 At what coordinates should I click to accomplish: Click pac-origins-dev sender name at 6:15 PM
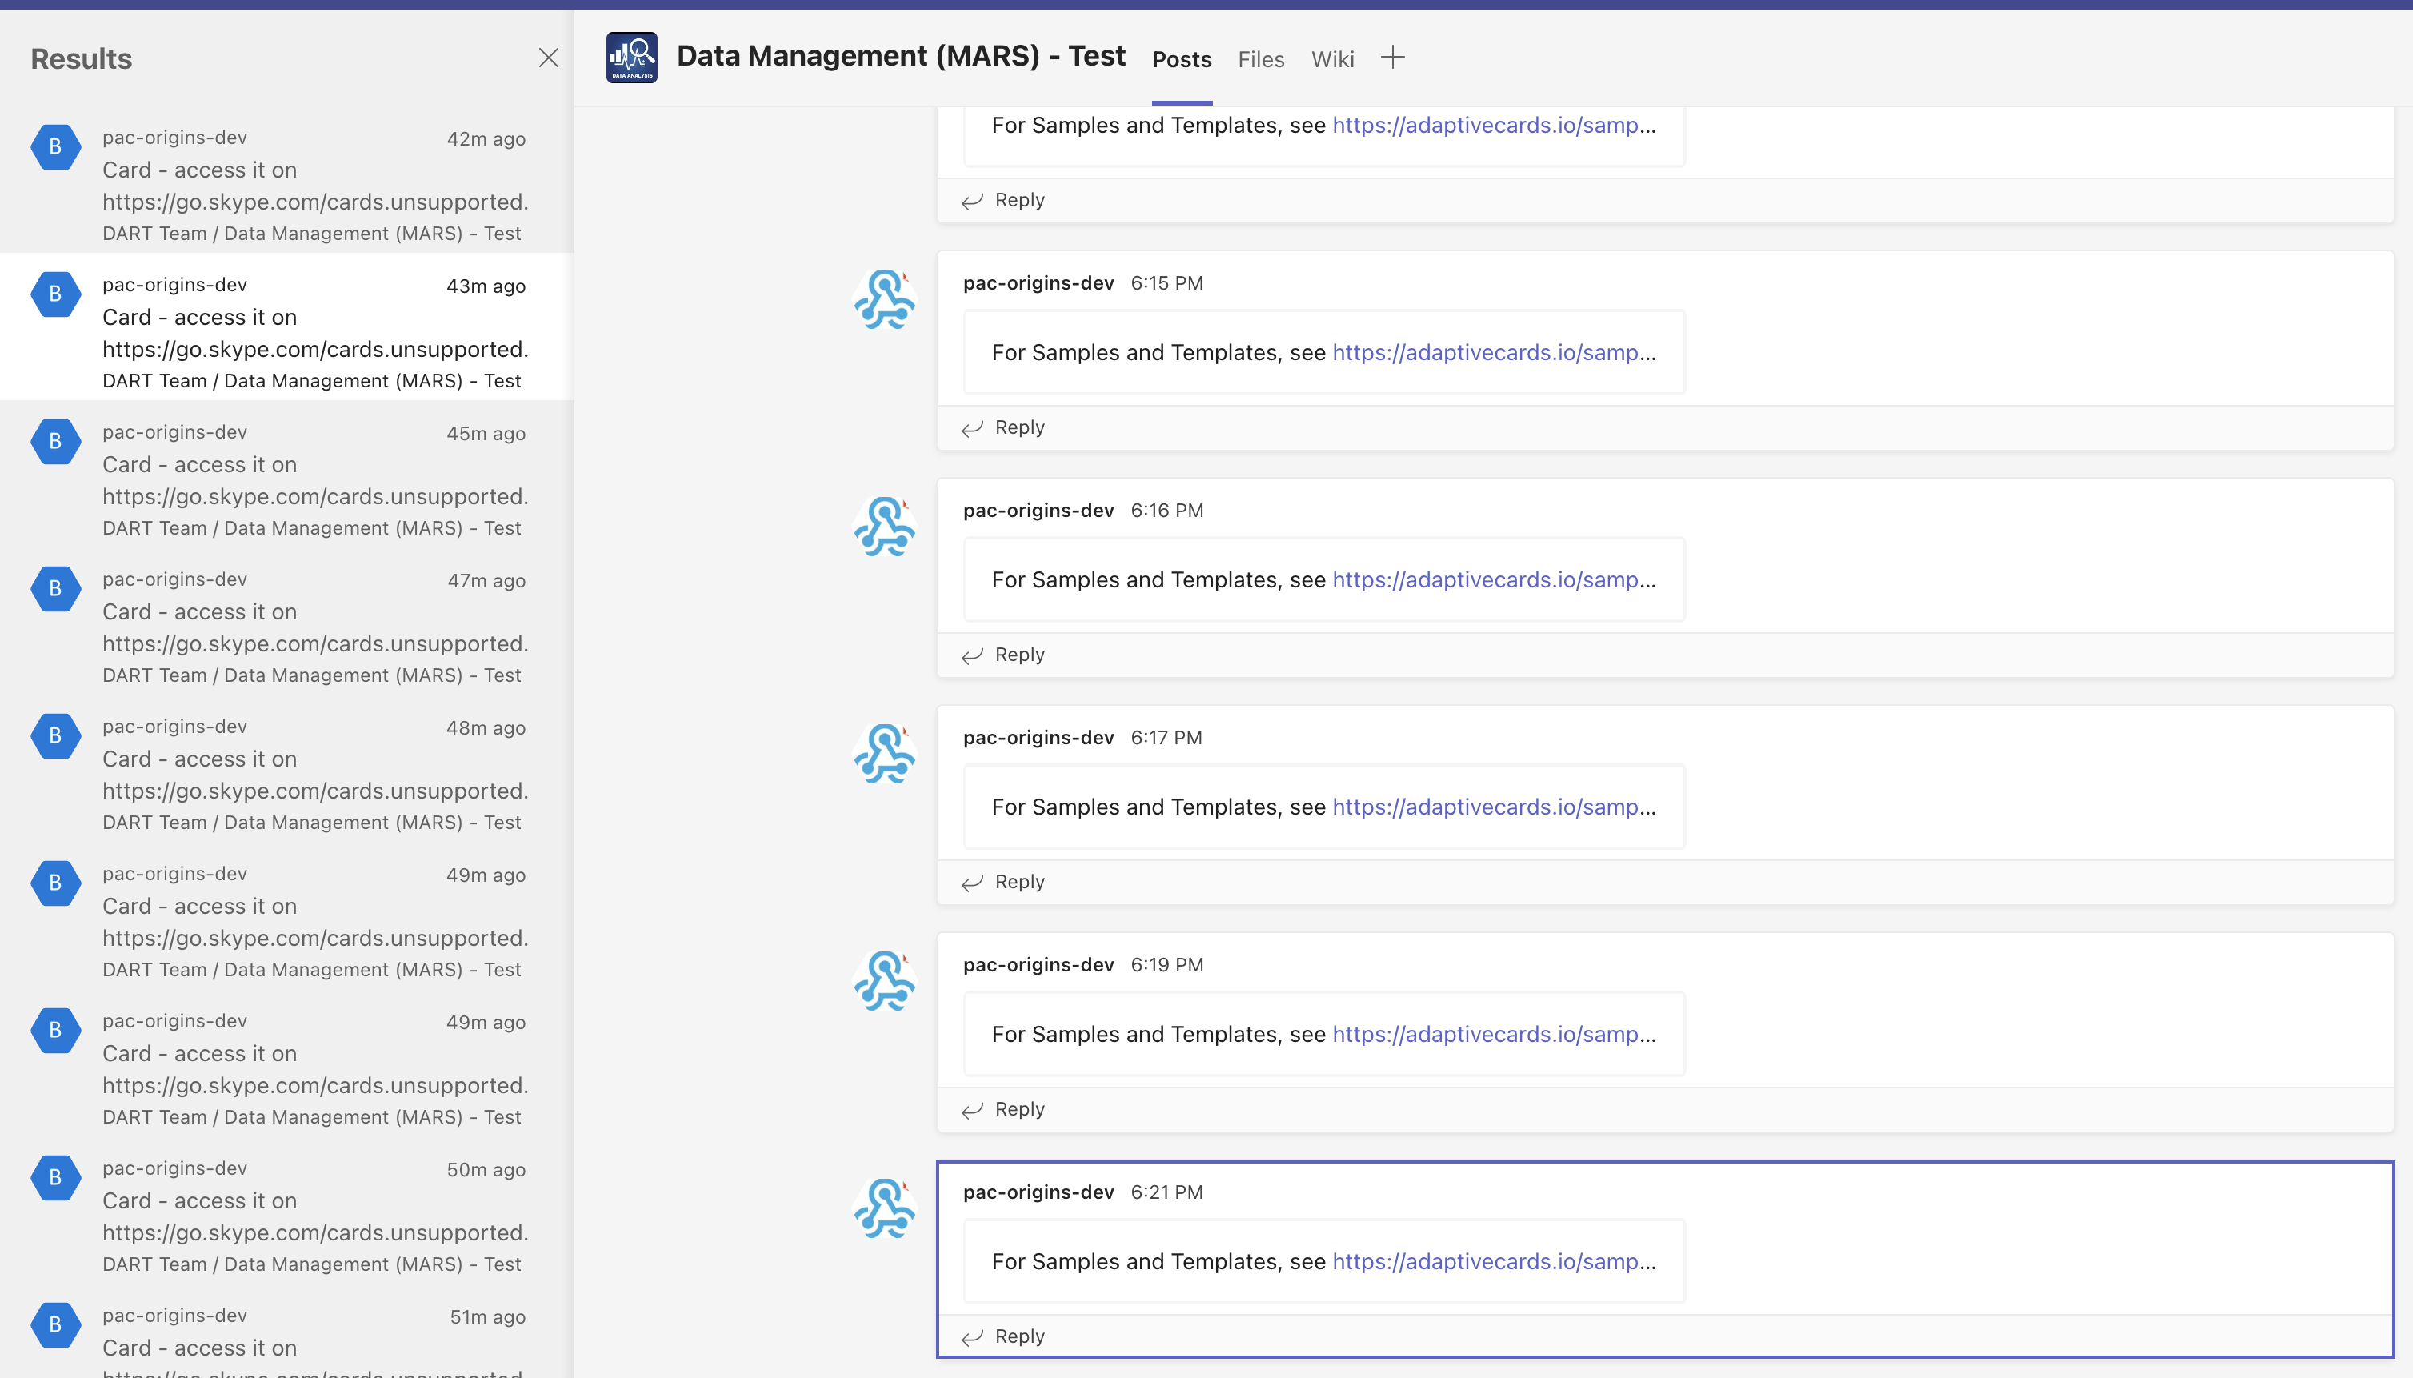tap(1038, 283)
